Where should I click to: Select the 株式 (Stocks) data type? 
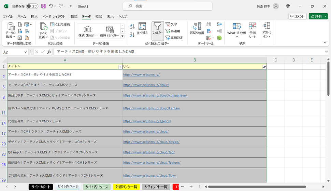coord(88,31)
